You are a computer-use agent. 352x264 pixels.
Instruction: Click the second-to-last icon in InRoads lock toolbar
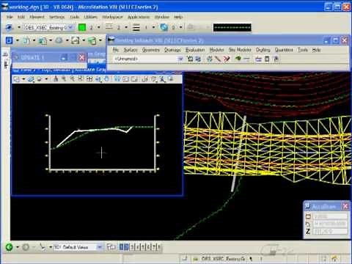[267, 59]
